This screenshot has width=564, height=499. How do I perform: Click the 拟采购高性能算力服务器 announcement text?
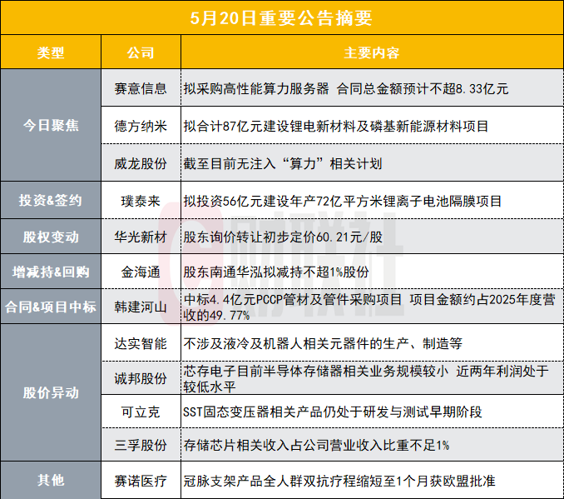click(x=346, y=88)
